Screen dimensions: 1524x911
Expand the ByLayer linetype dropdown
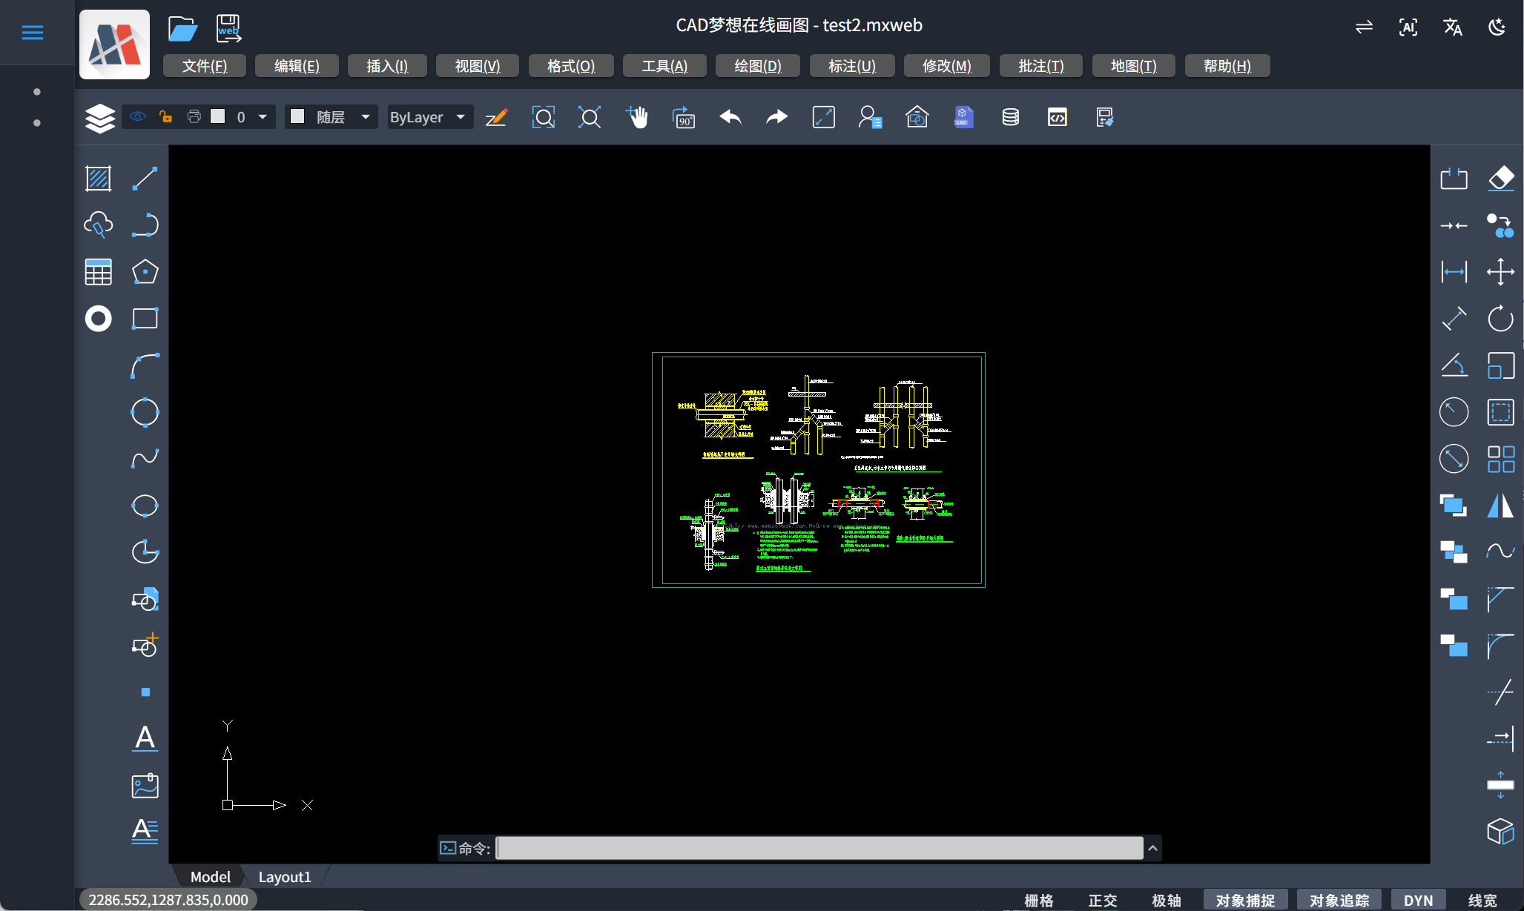tap(461, 117)
